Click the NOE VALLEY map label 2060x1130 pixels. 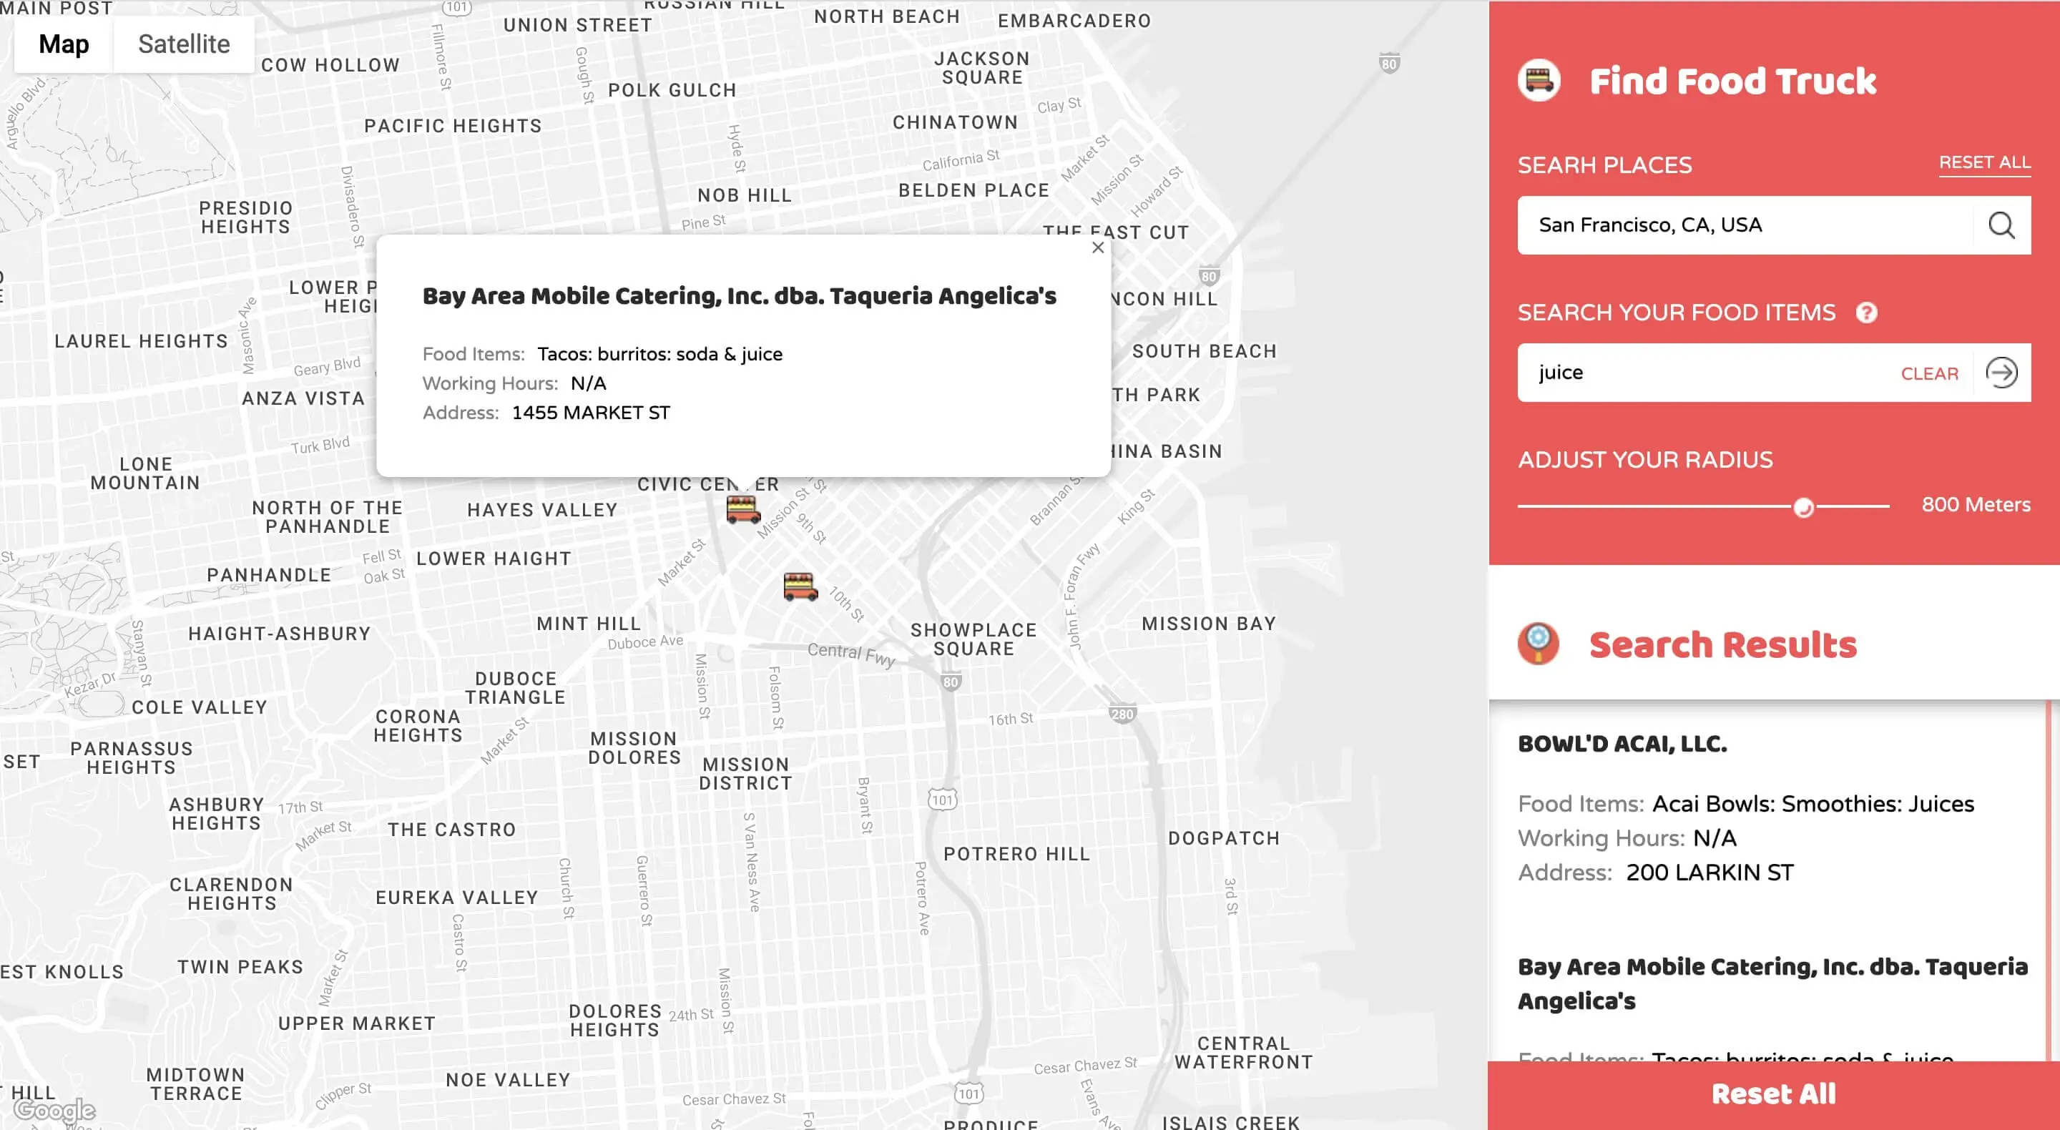pyautogui.click(x=508, y=1080)
